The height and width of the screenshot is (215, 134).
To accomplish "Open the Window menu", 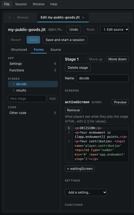I will [x=39, y=4].
